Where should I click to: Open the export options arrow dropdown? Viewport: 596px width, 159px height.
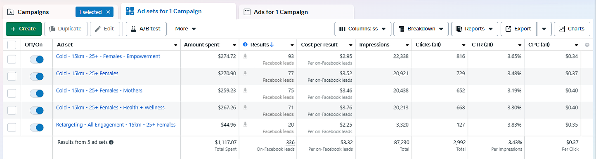pos(544,29)
